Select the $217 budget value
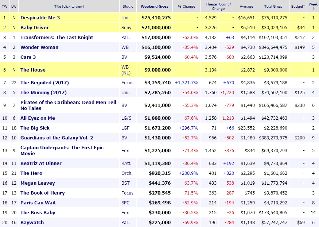The width and height of the screenshot is (319, 227). point(299,38)
